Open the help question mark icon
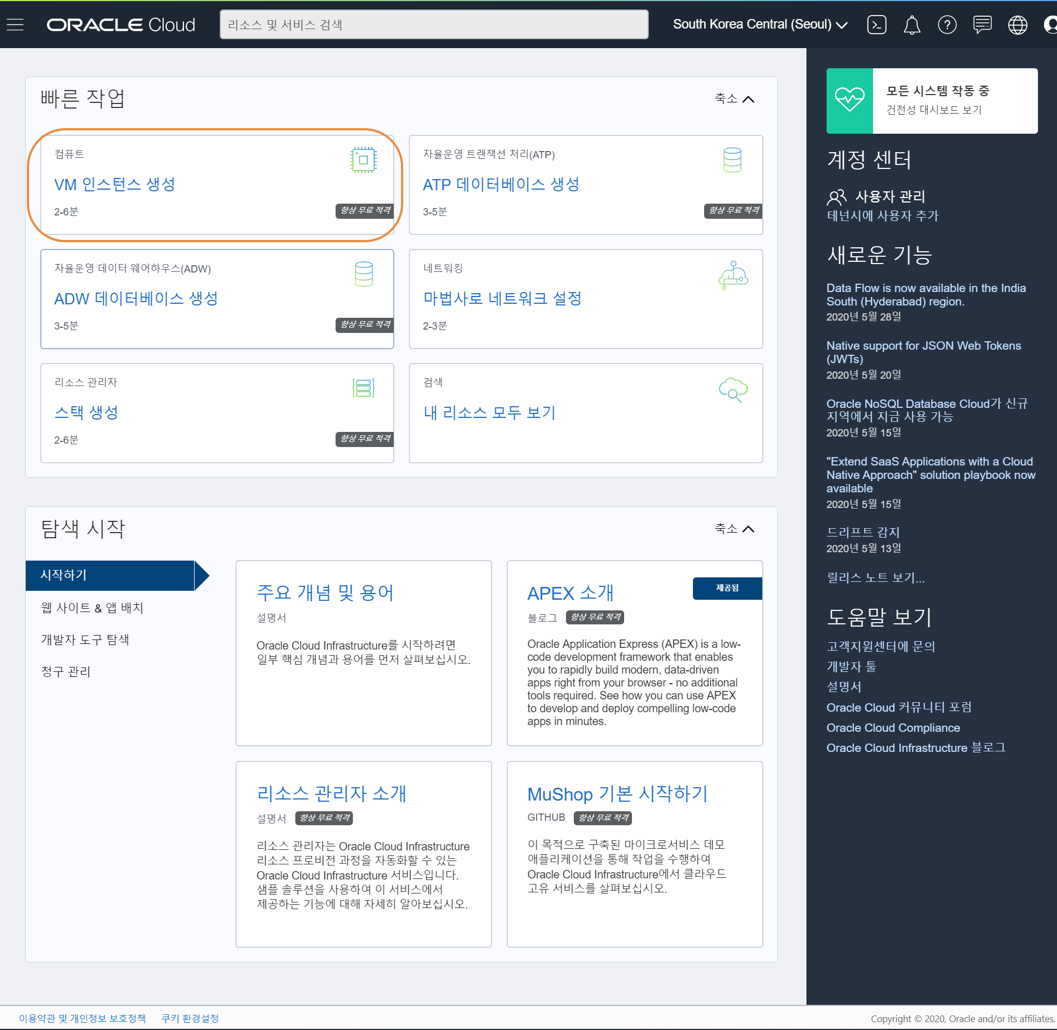The width and height of the screenshot is (1057, 1030). pos(947,25)
